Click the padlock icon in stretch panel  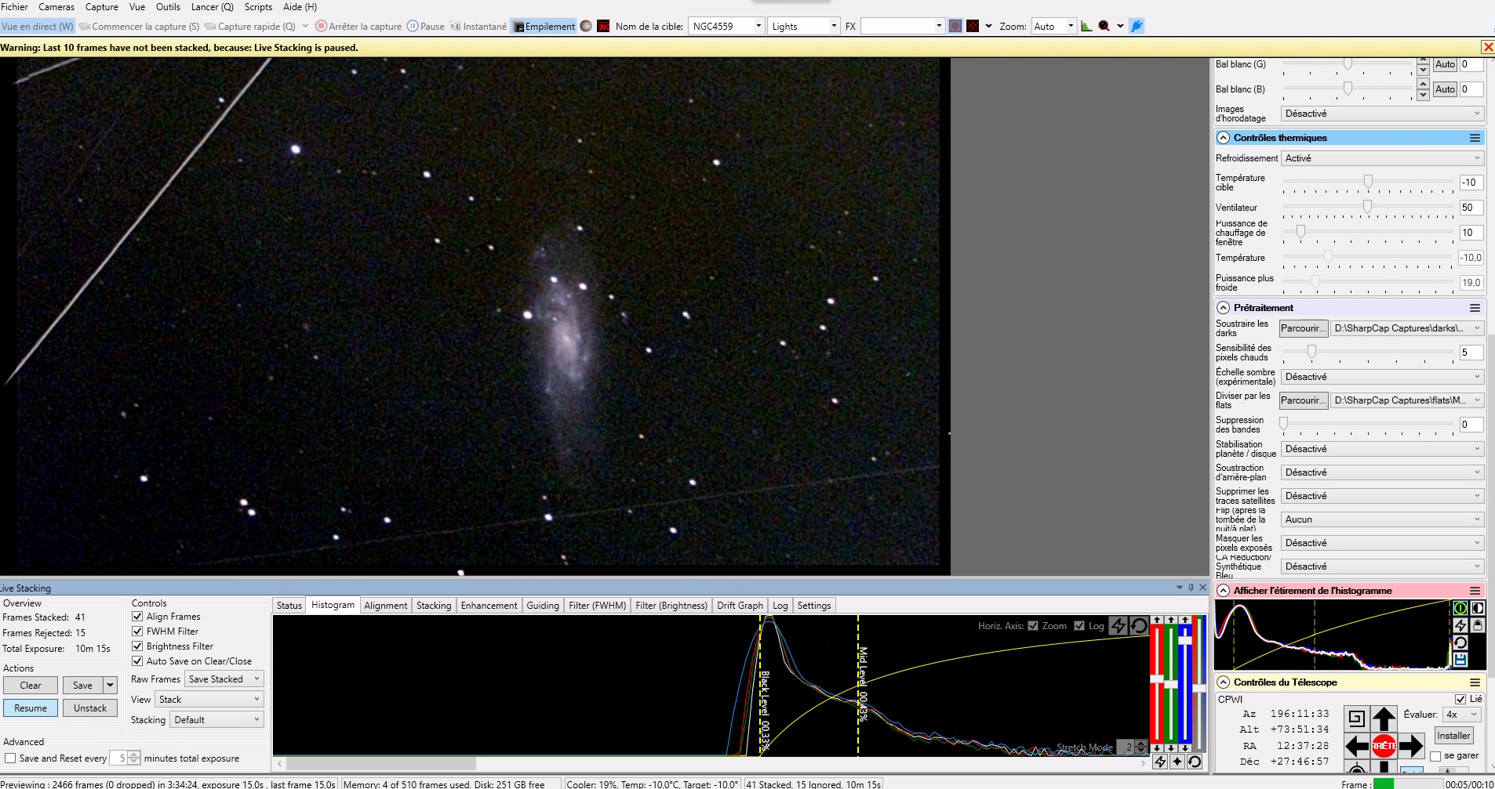coord(1478,625)
